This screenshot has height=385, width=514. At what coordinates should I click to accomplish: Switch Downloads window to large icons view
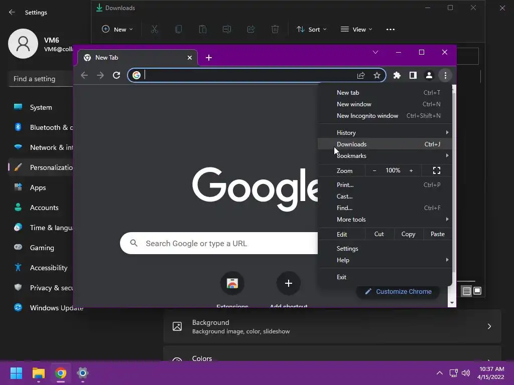click(x=477, y=291)
